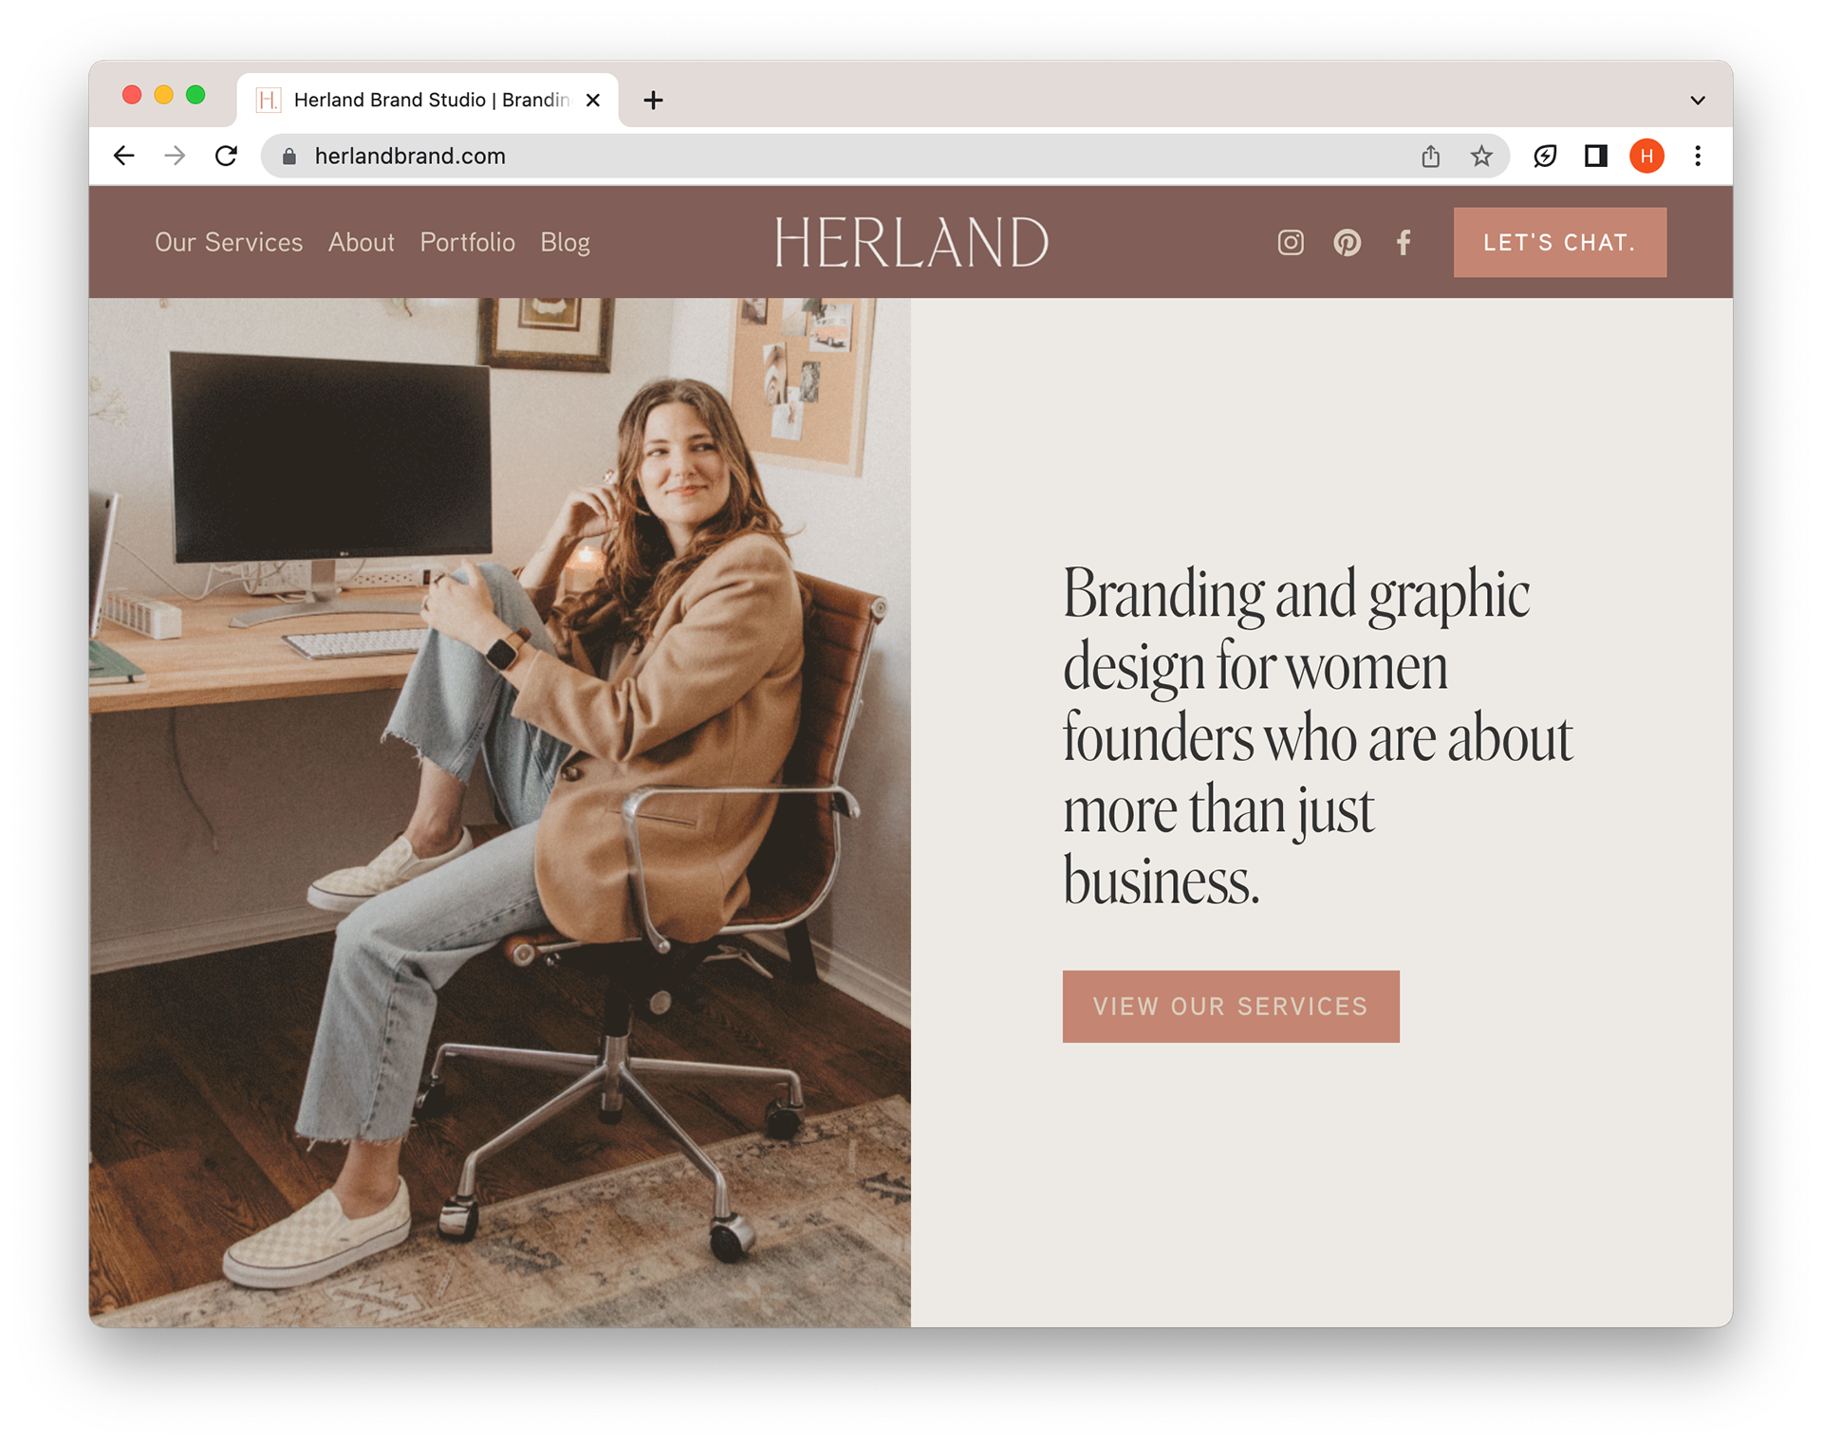Open the Our Services menu item
This screenshot has width=1822, height=1445.
(x=229, y=243)
